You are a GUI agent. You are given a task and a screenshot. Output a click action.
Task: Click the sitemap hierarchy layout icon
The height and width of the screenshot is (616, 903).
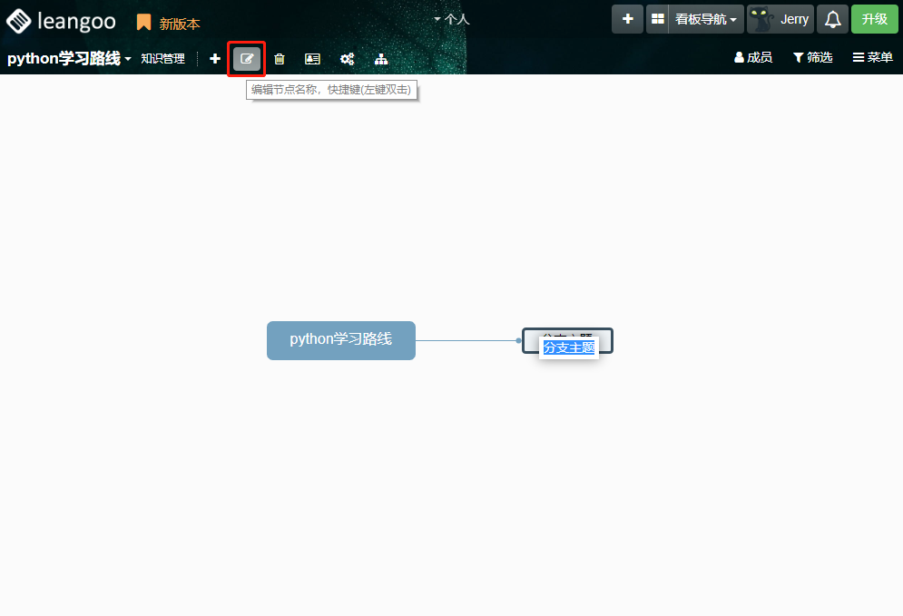(x=381, y=59)
